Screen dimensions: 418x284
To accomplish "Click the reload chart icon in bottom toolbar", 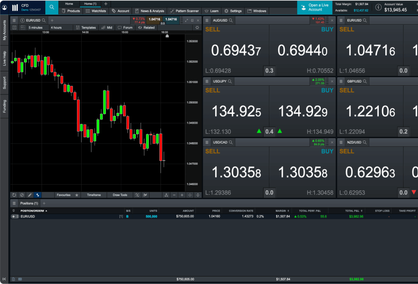I will 14,195.
